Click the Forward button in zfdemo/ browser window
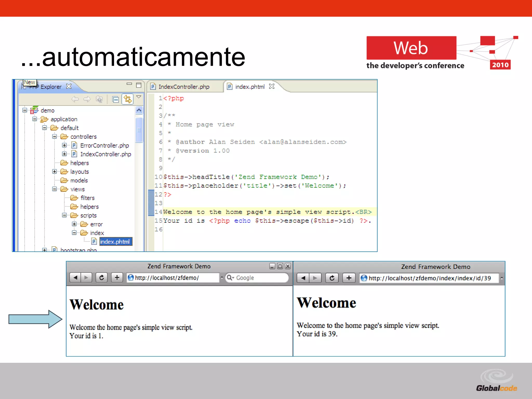Screen dimensions: 532x399 (86, 278)
